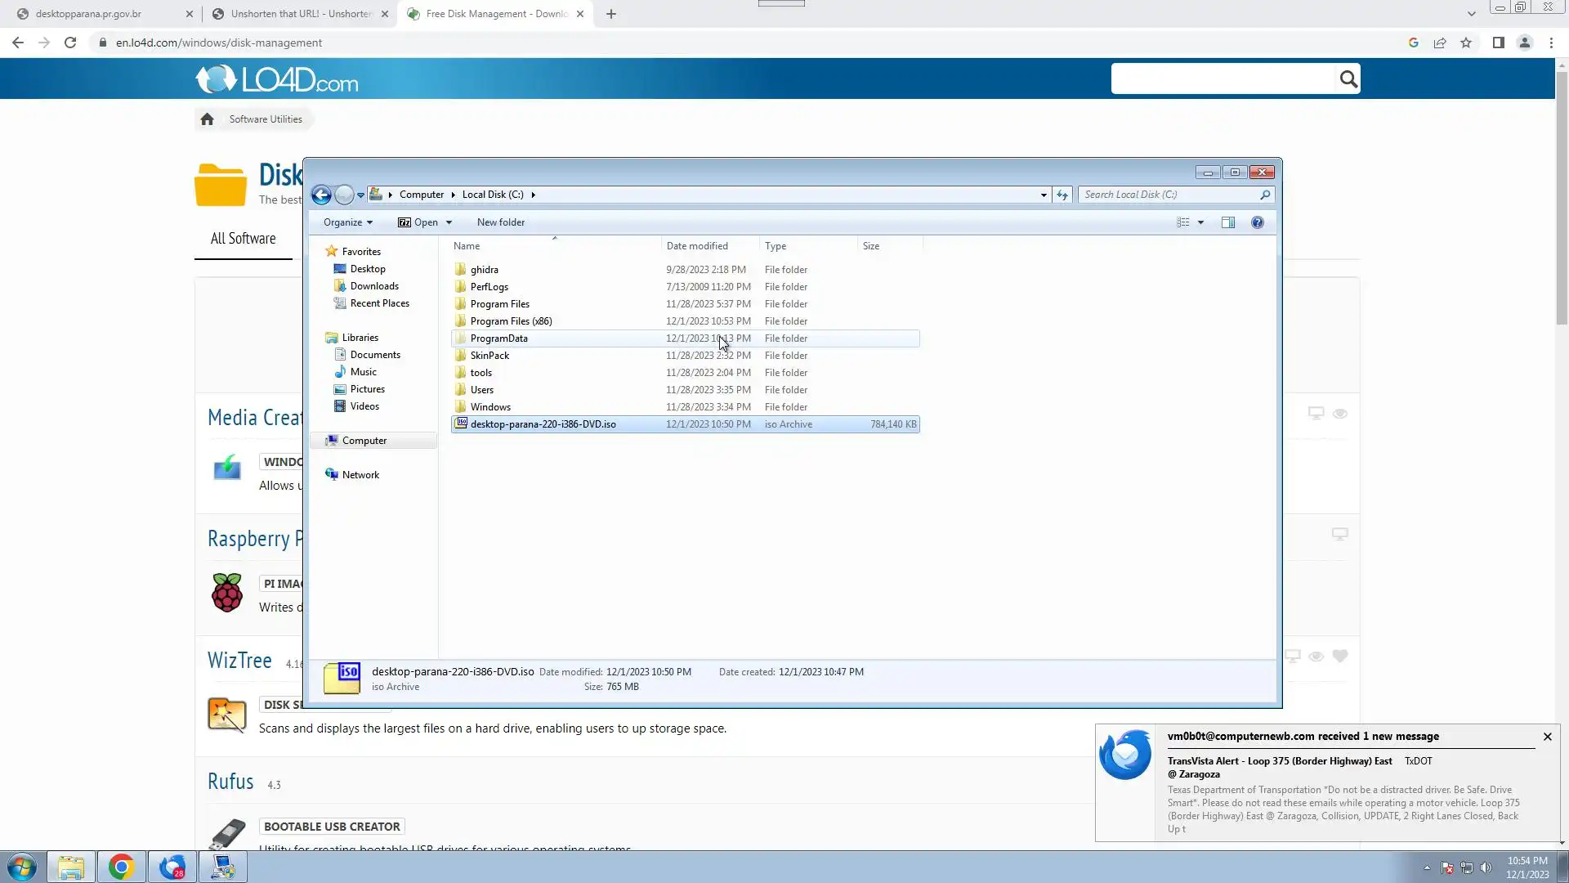Image resolution: width=1569 pixels, height=883 pixels.
Task: Toggle the heart favorite icon beside WizTree
Action: click(1340, 656)
